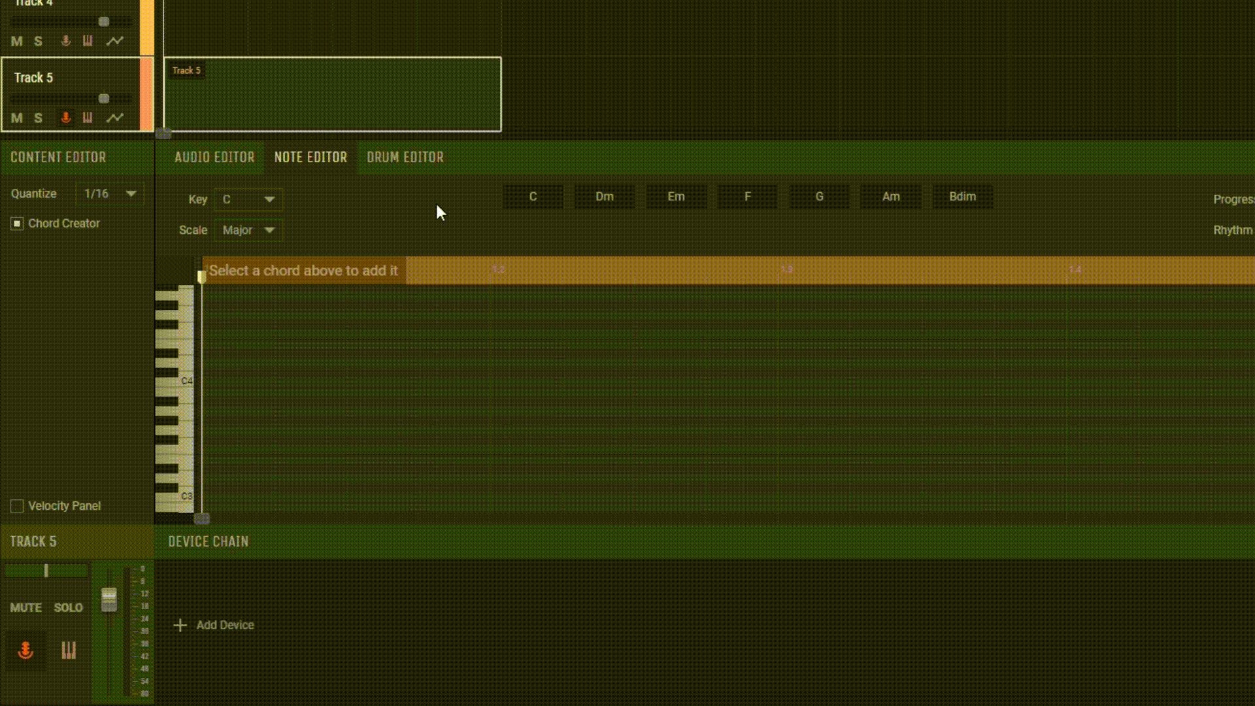Toggle the Solo button on Track 5
The height and width of the screenshot is (706, 1255).
(38, 117)
